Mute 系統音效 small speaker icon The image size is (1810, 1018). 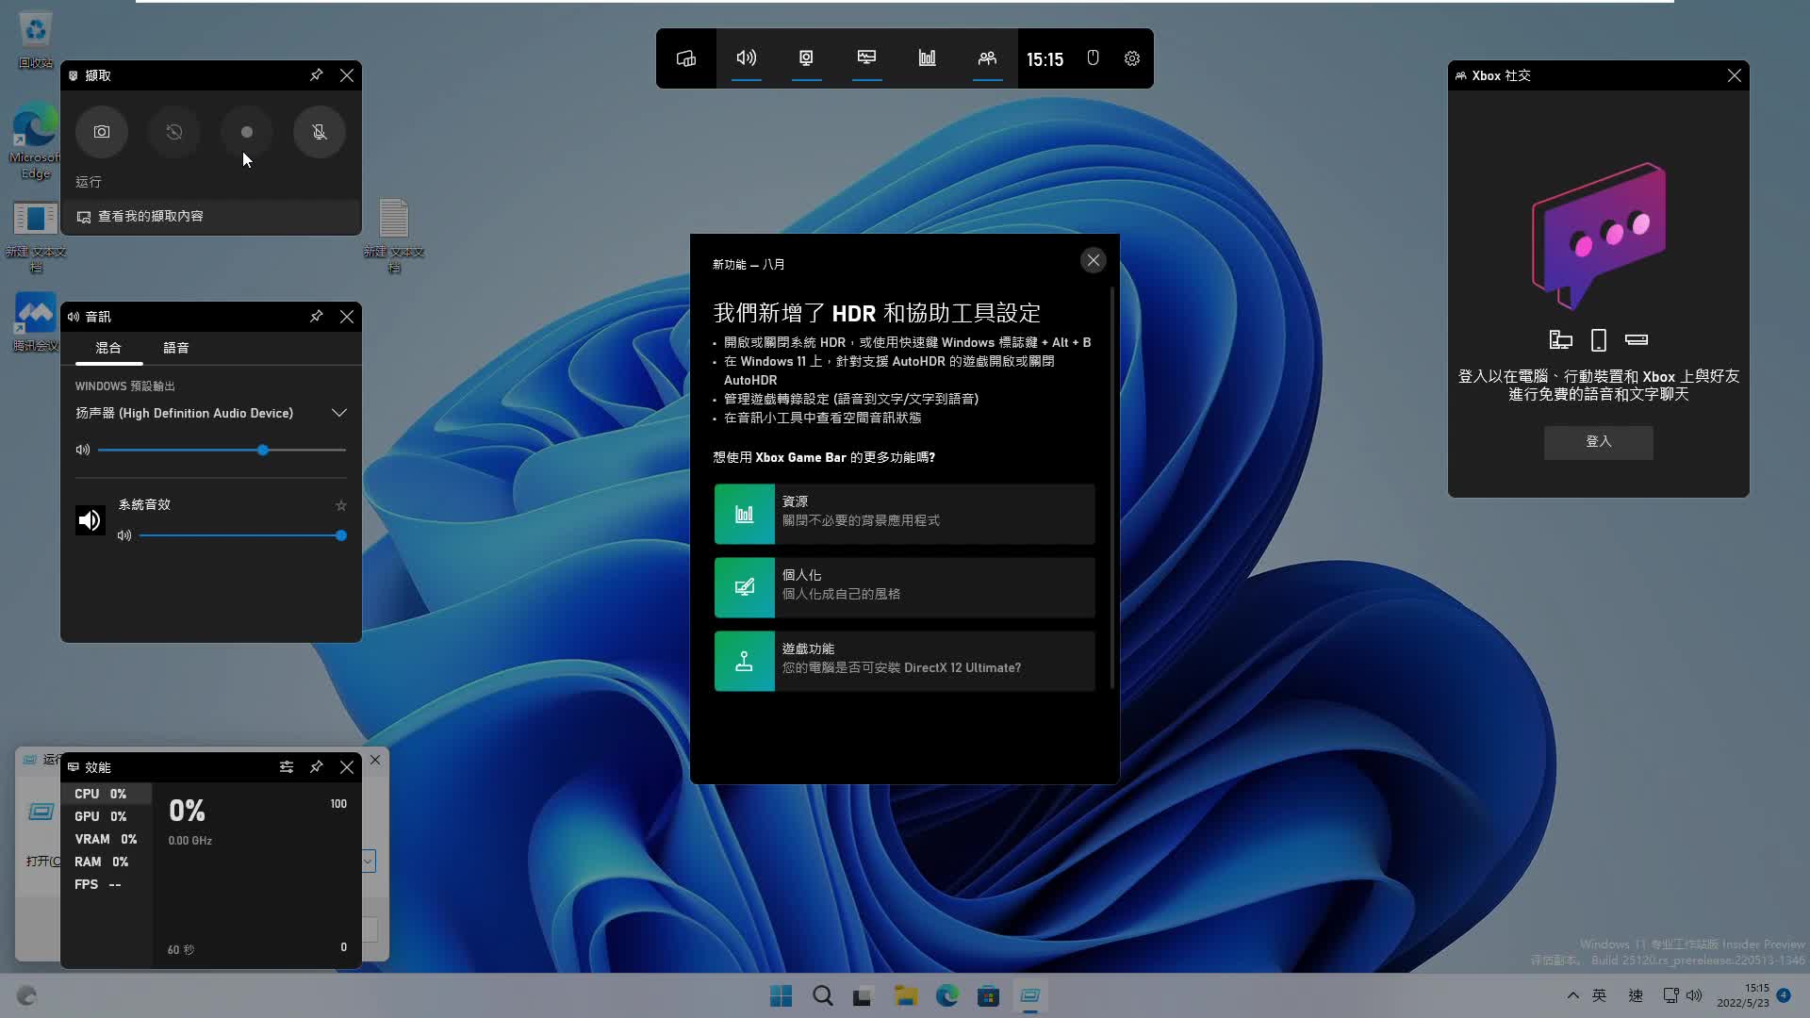point(123,535)
